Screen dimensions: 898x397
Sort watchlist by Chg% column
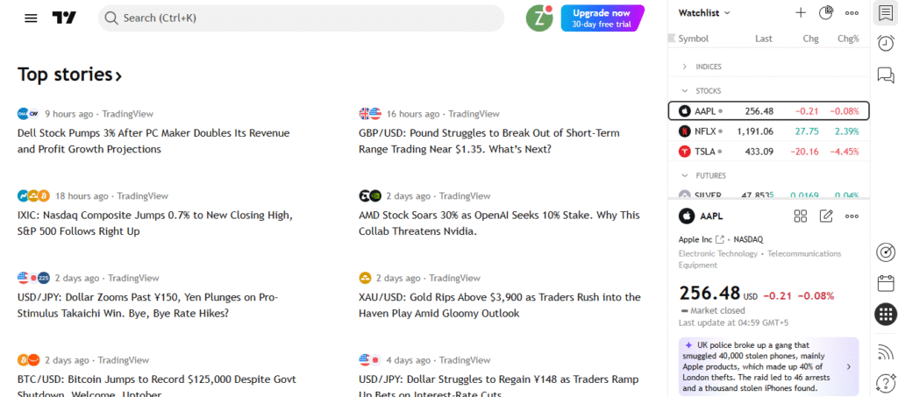pyautogui.click(x=848, y=39)
